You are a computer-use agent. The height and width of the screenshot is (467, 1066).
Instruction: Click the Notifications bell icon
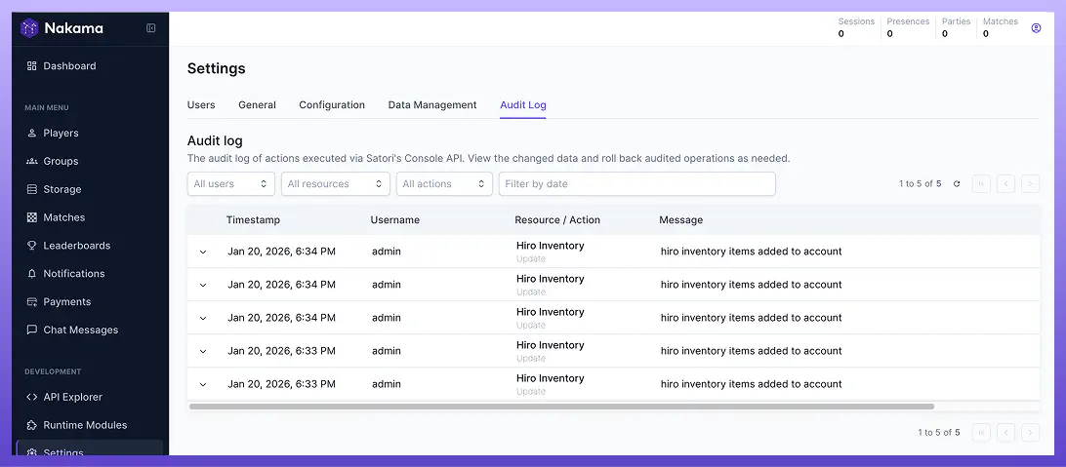[31, 274]
